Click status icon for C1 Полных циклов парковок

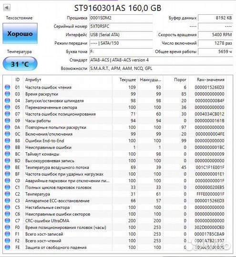point(8,187)
